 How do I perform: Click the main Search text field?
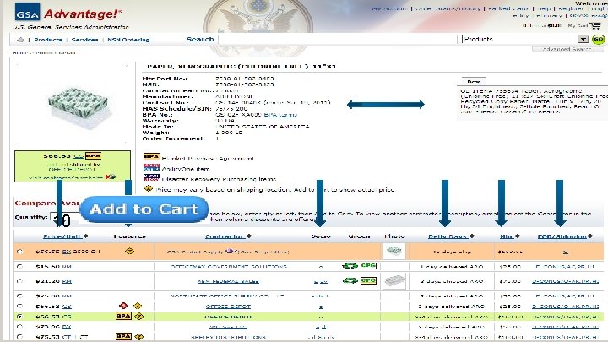coord(338,40)
